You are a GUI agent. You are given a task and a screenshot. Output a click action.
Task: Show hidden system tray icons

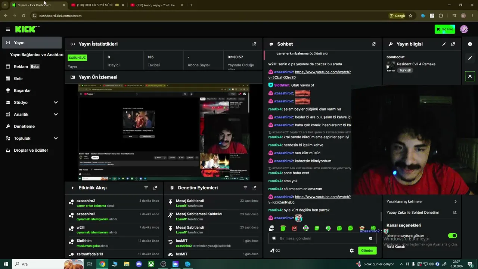[401, 264]
